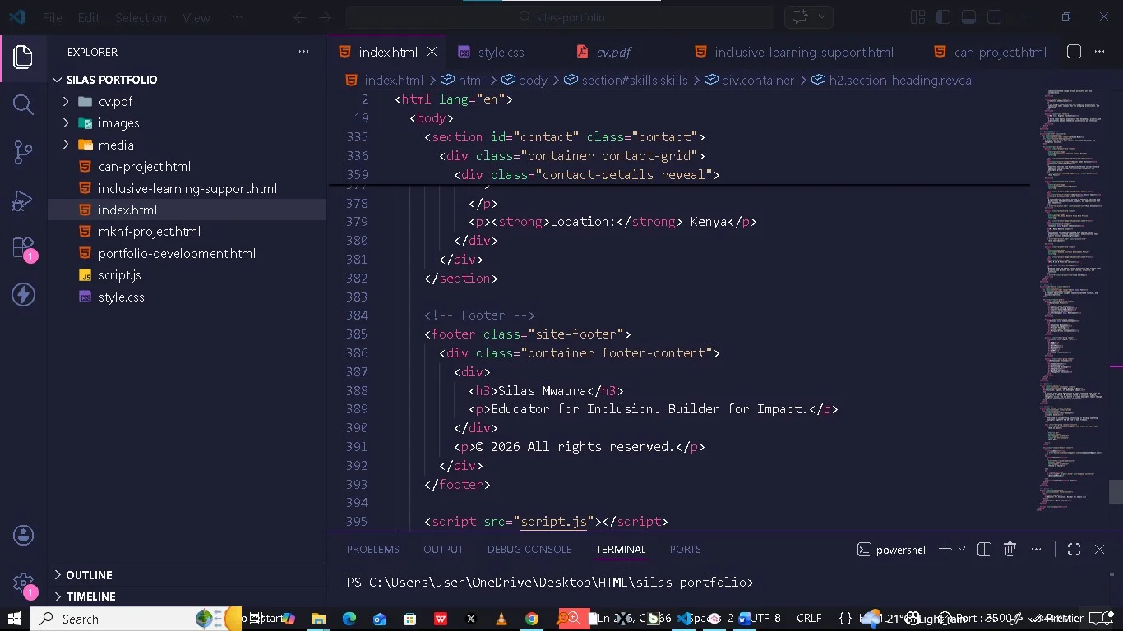Open editor More Actions ellipsis
This screenshot has width=1123, height=631.
point(1100,52)
